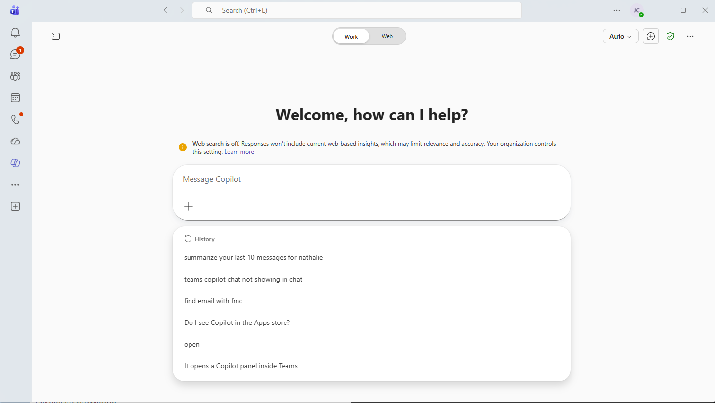Click the web search warning info icon

183,147
